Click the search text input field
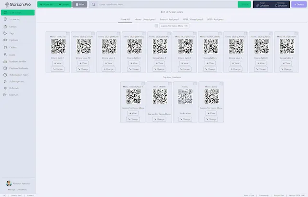The image size is (308, 197). pyautogui.click(x=167, y=4)
